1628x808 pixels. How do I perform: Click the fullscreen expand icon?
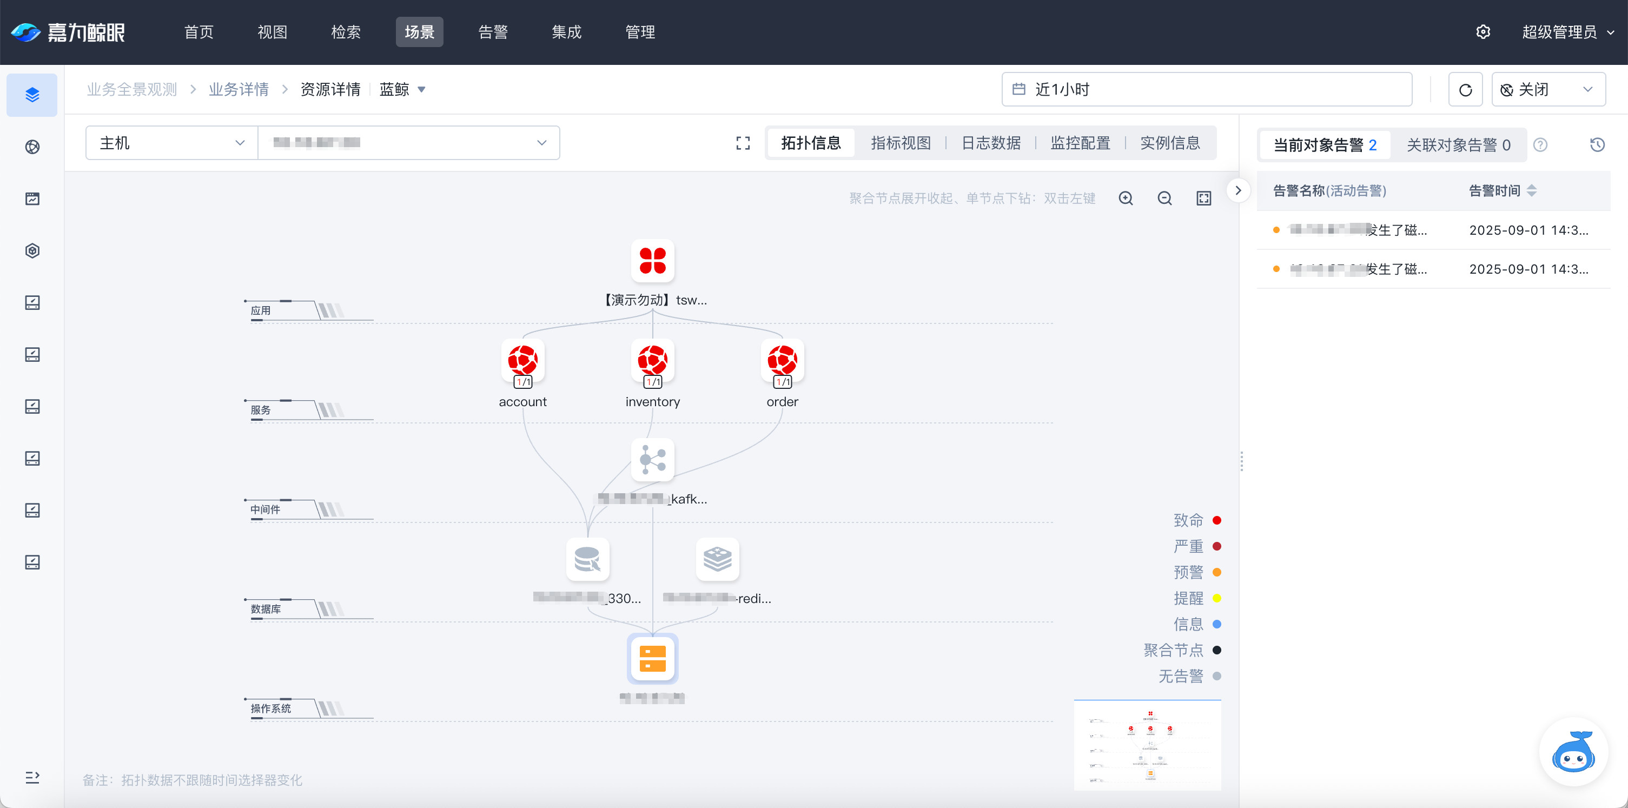tap(743, 143)
